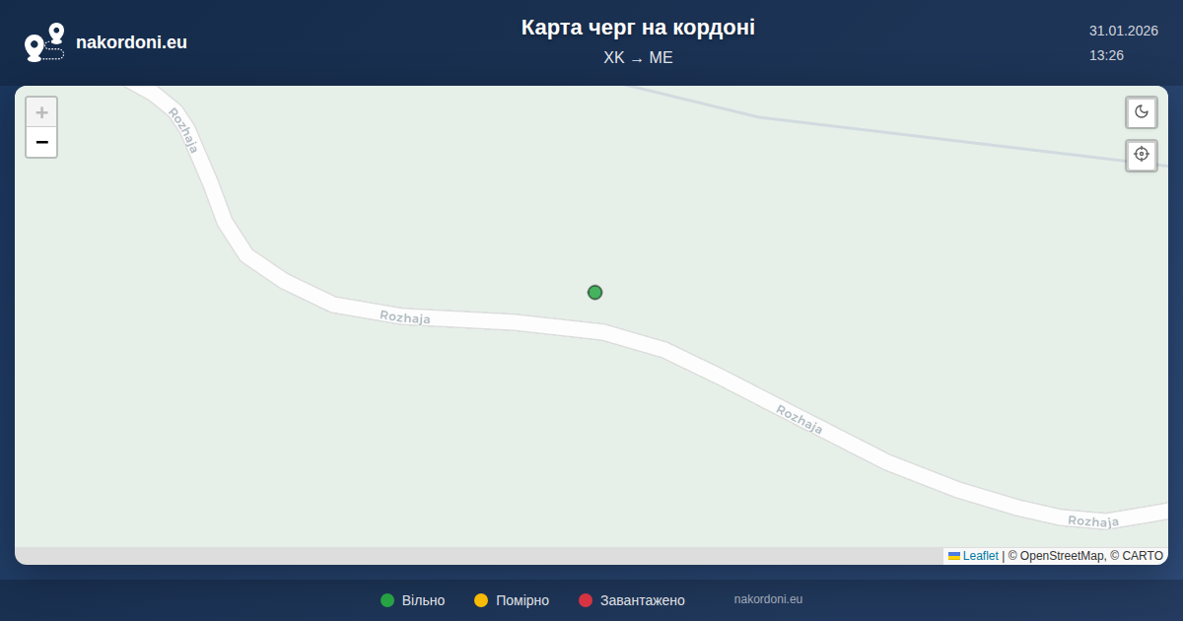The image size is (1183, 621).
Task: Click the red Завантажено legend dot
Action: [x=586, y=600]
